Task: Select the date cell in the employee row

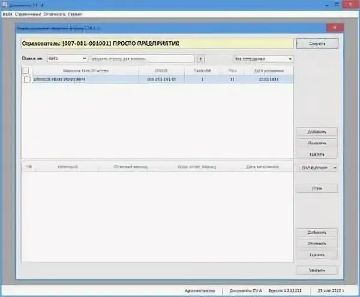Action: [x=269, y=79]
